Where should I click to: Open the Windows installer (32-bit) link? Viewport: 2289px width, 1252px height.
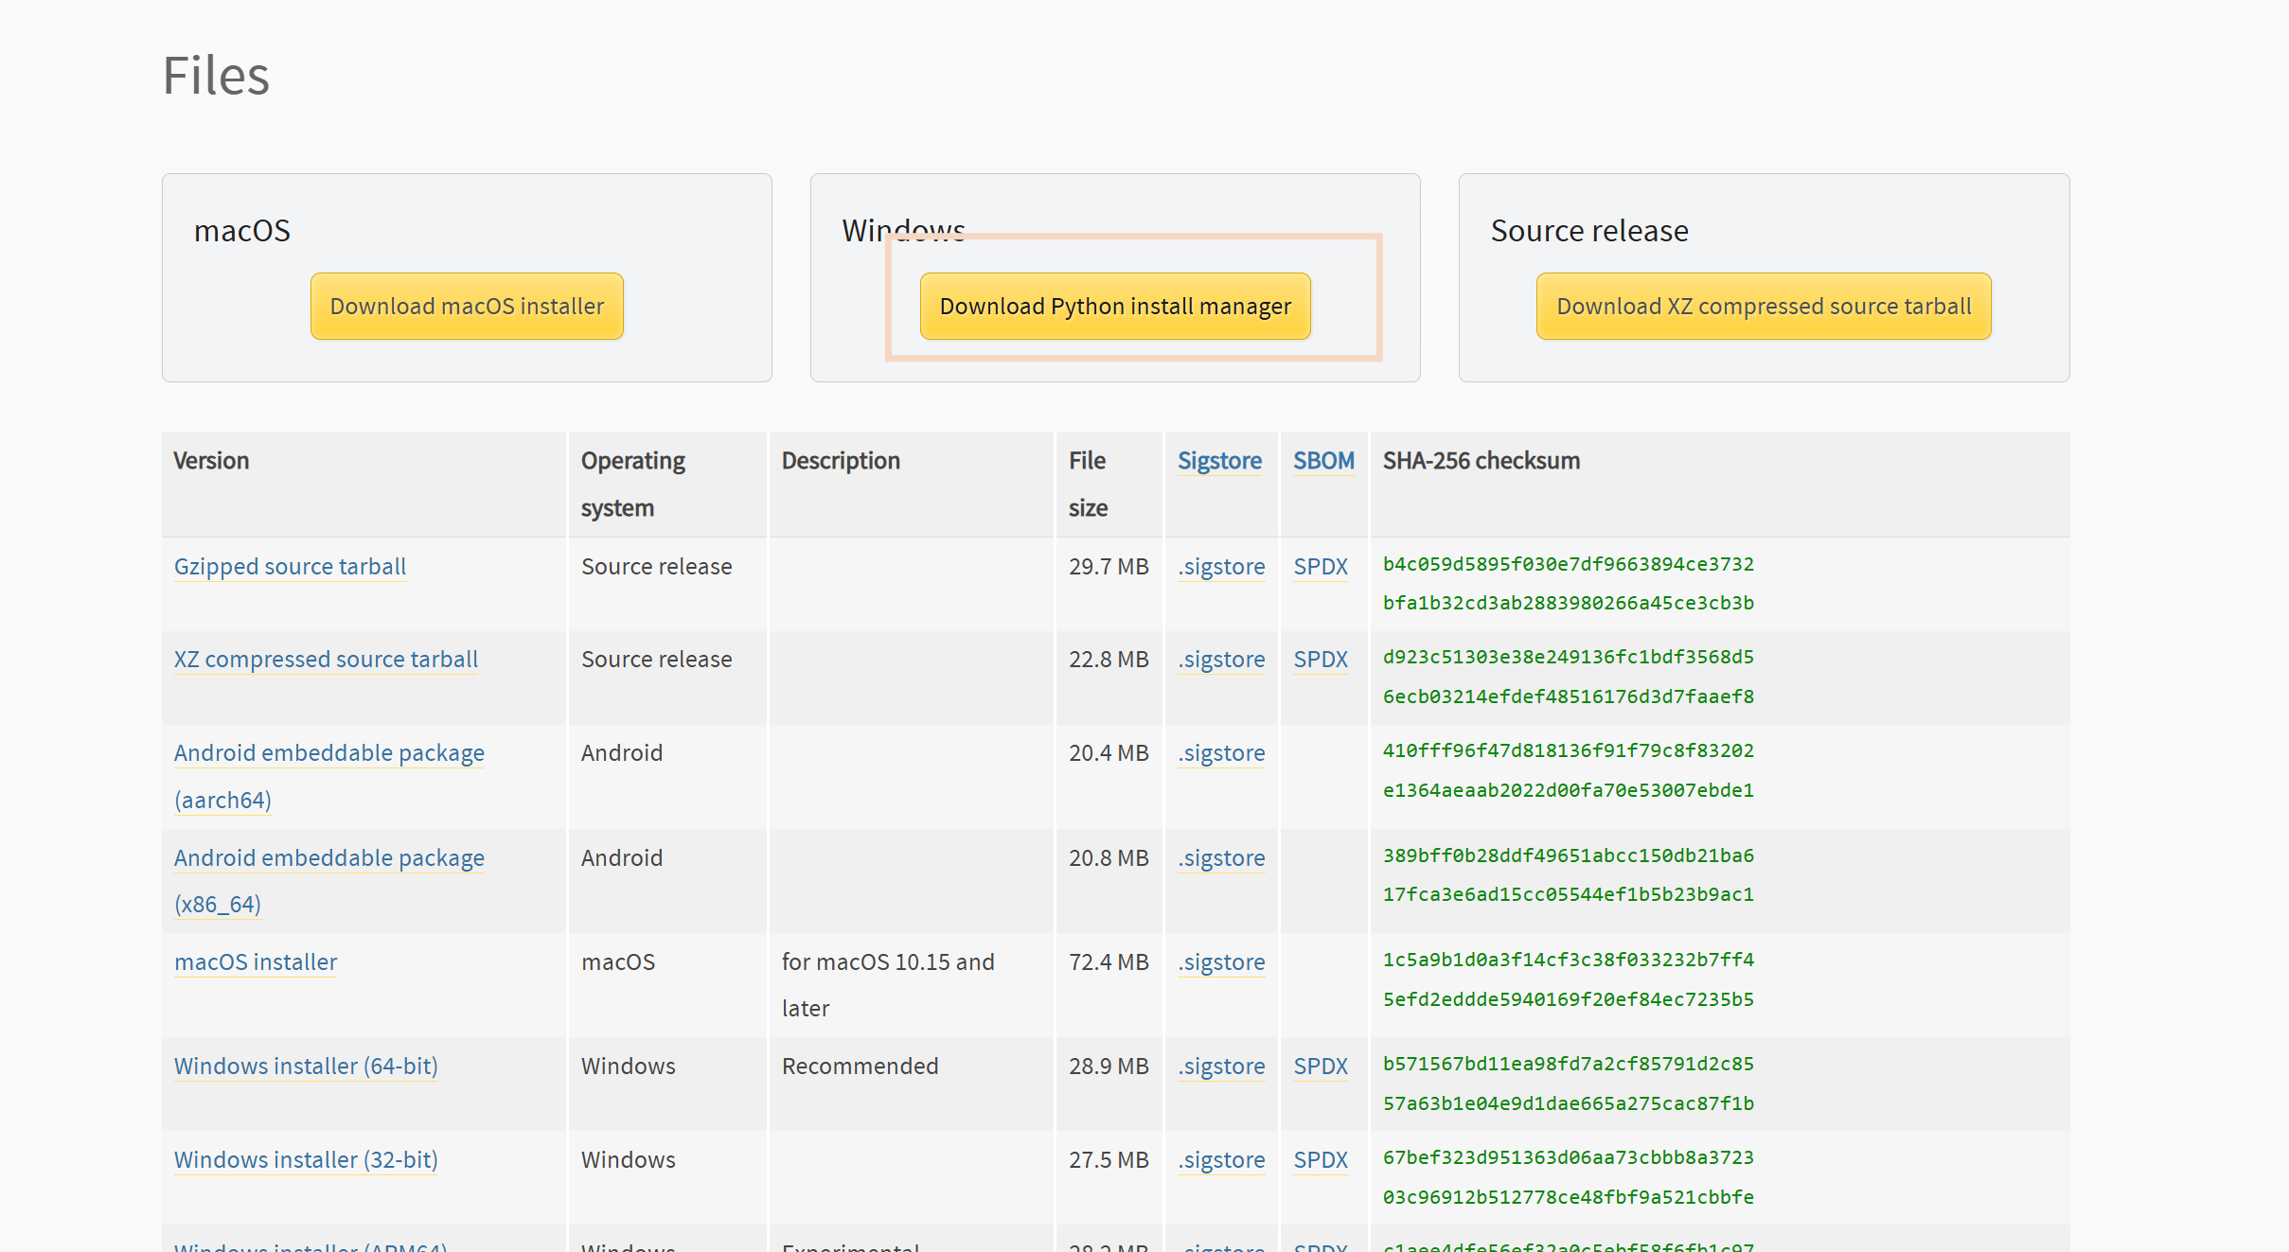306,1159
